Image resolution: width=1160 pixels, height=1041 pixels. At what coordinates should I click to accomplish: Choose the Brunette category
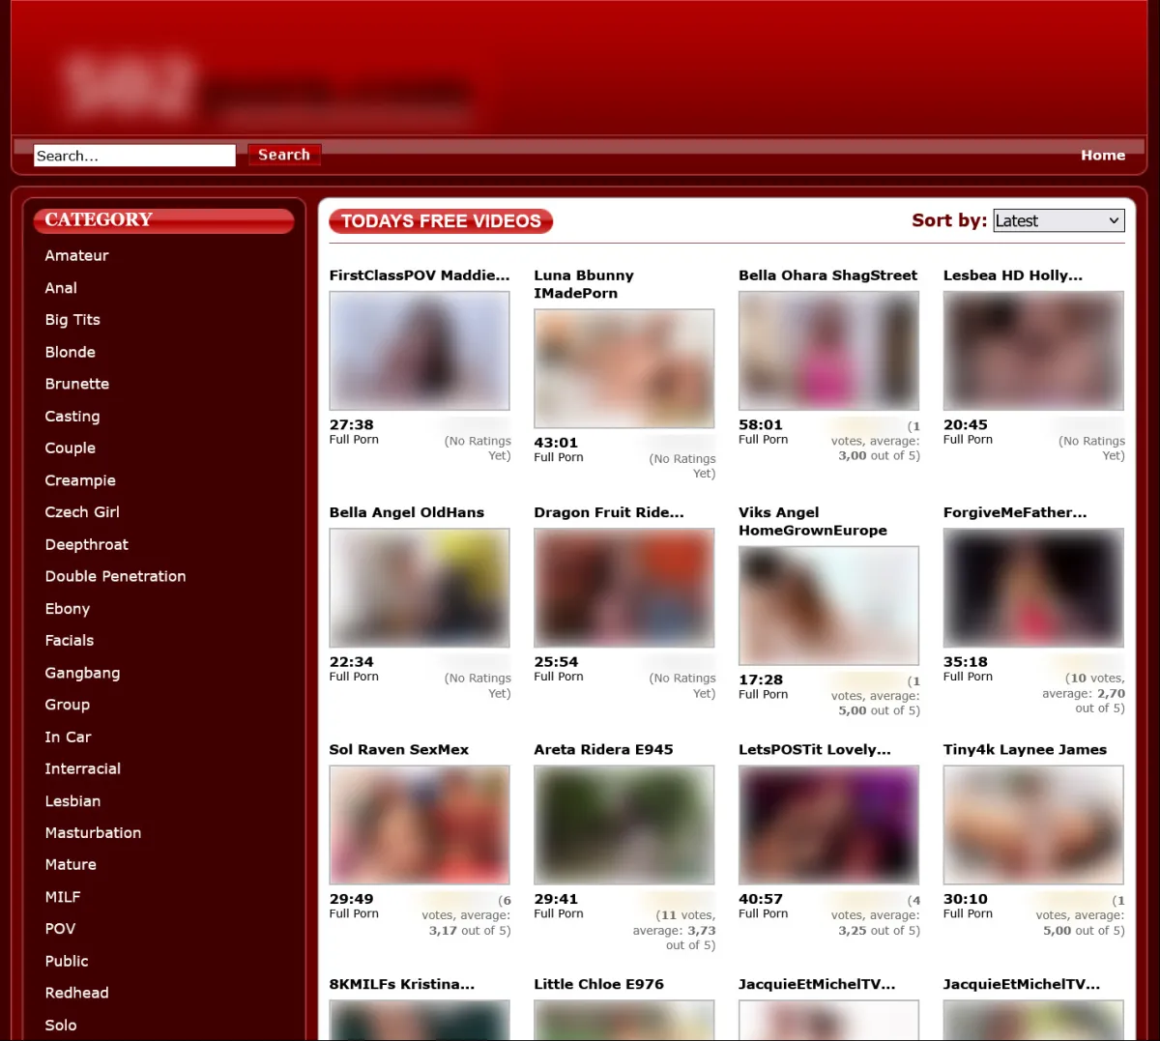tap(76, 384)
